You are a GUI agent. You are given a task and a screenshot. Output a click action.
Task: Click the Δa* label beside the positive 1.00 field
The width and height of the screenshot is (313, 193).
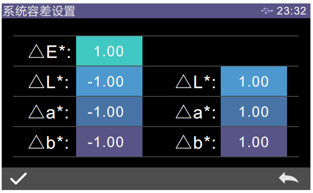tap(196, 112)
